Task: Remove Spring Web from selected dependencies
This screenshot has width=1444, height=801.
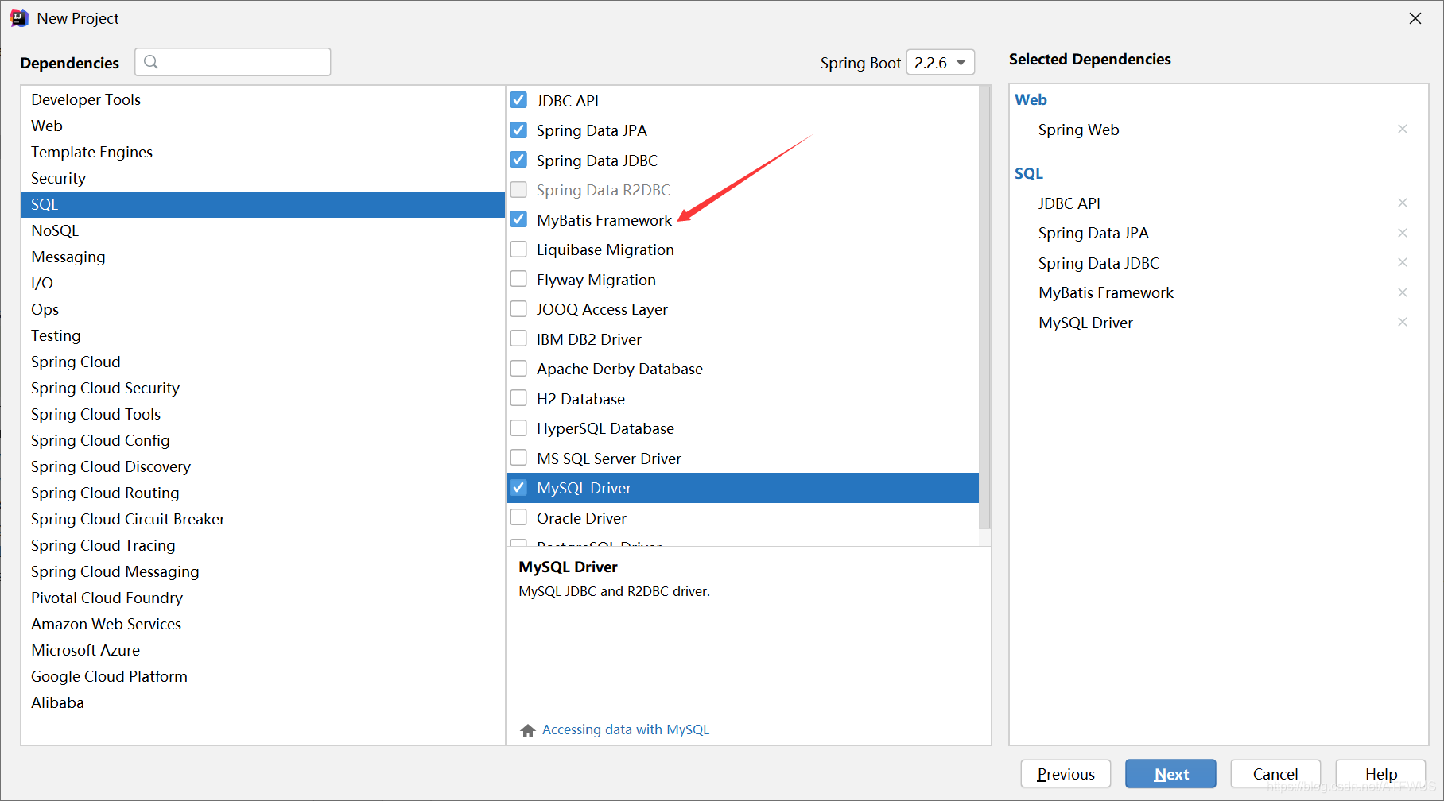Action: (1403, 129)
